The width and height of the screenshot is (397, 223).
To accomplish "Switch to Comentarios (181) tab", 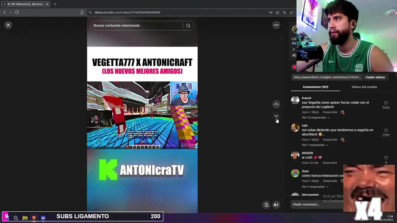I will tap(315, 87).
